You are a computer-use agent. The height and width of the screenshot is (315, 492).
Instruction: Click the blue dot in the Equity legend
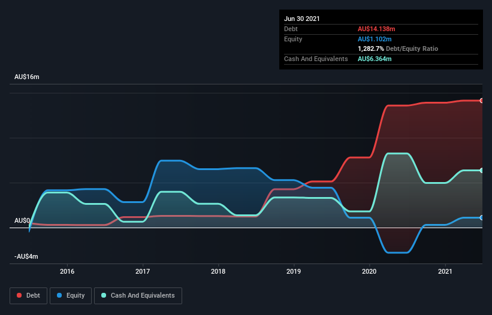(x=59, y=295)
